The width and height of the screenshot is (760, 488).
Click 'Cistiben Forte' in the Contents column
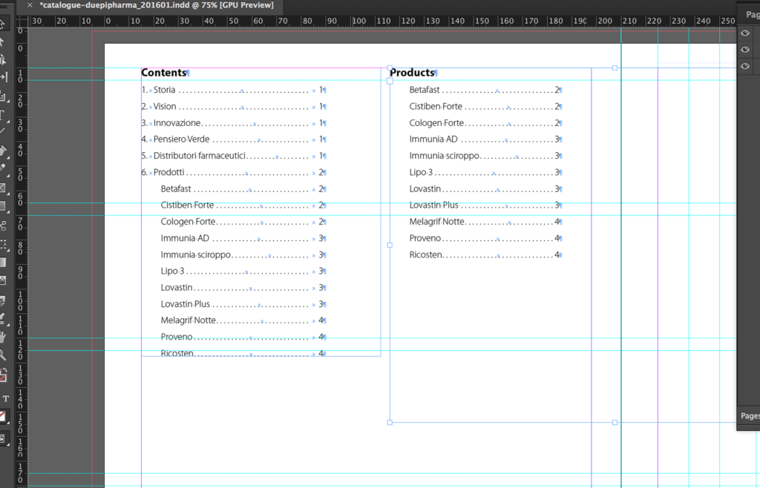tap(187, 205)
